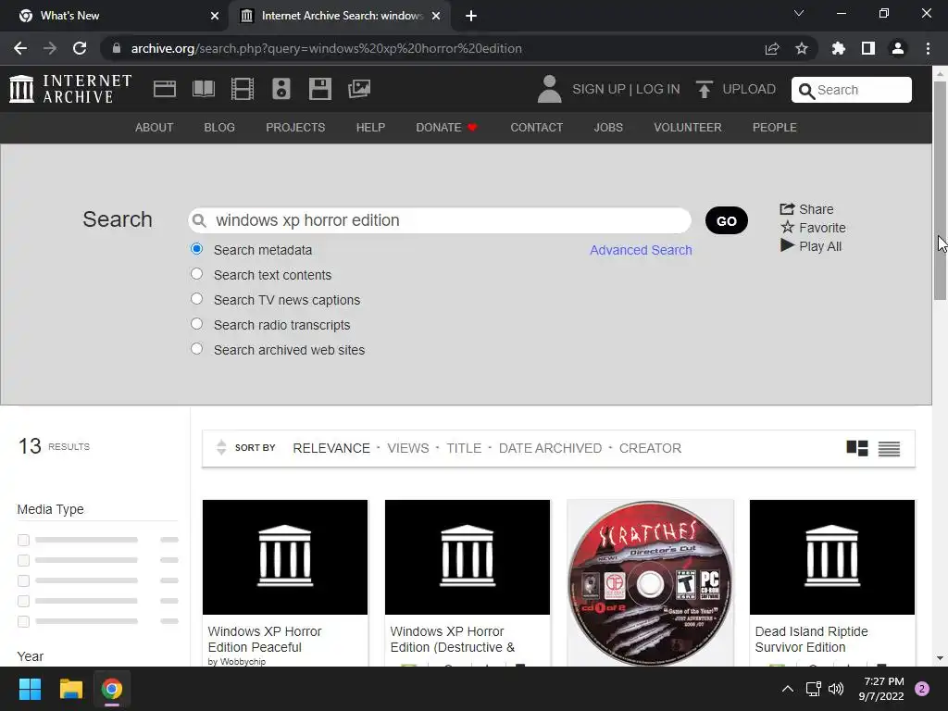Open Windows Start menu
The image size is (948, 711).
coord(30,689)
